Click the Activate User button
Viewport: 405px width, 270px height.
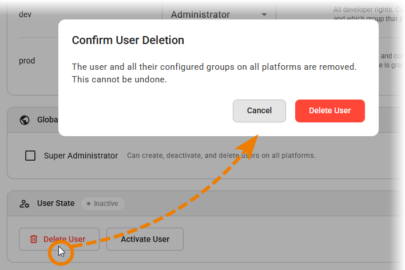click(145, 239)
